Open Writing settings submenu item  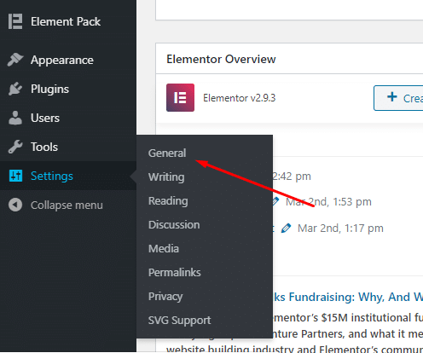166,177
